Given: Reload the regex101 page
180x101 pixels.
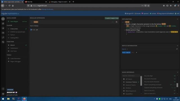Looking at the screenshot, I should [x=9, y=6].
